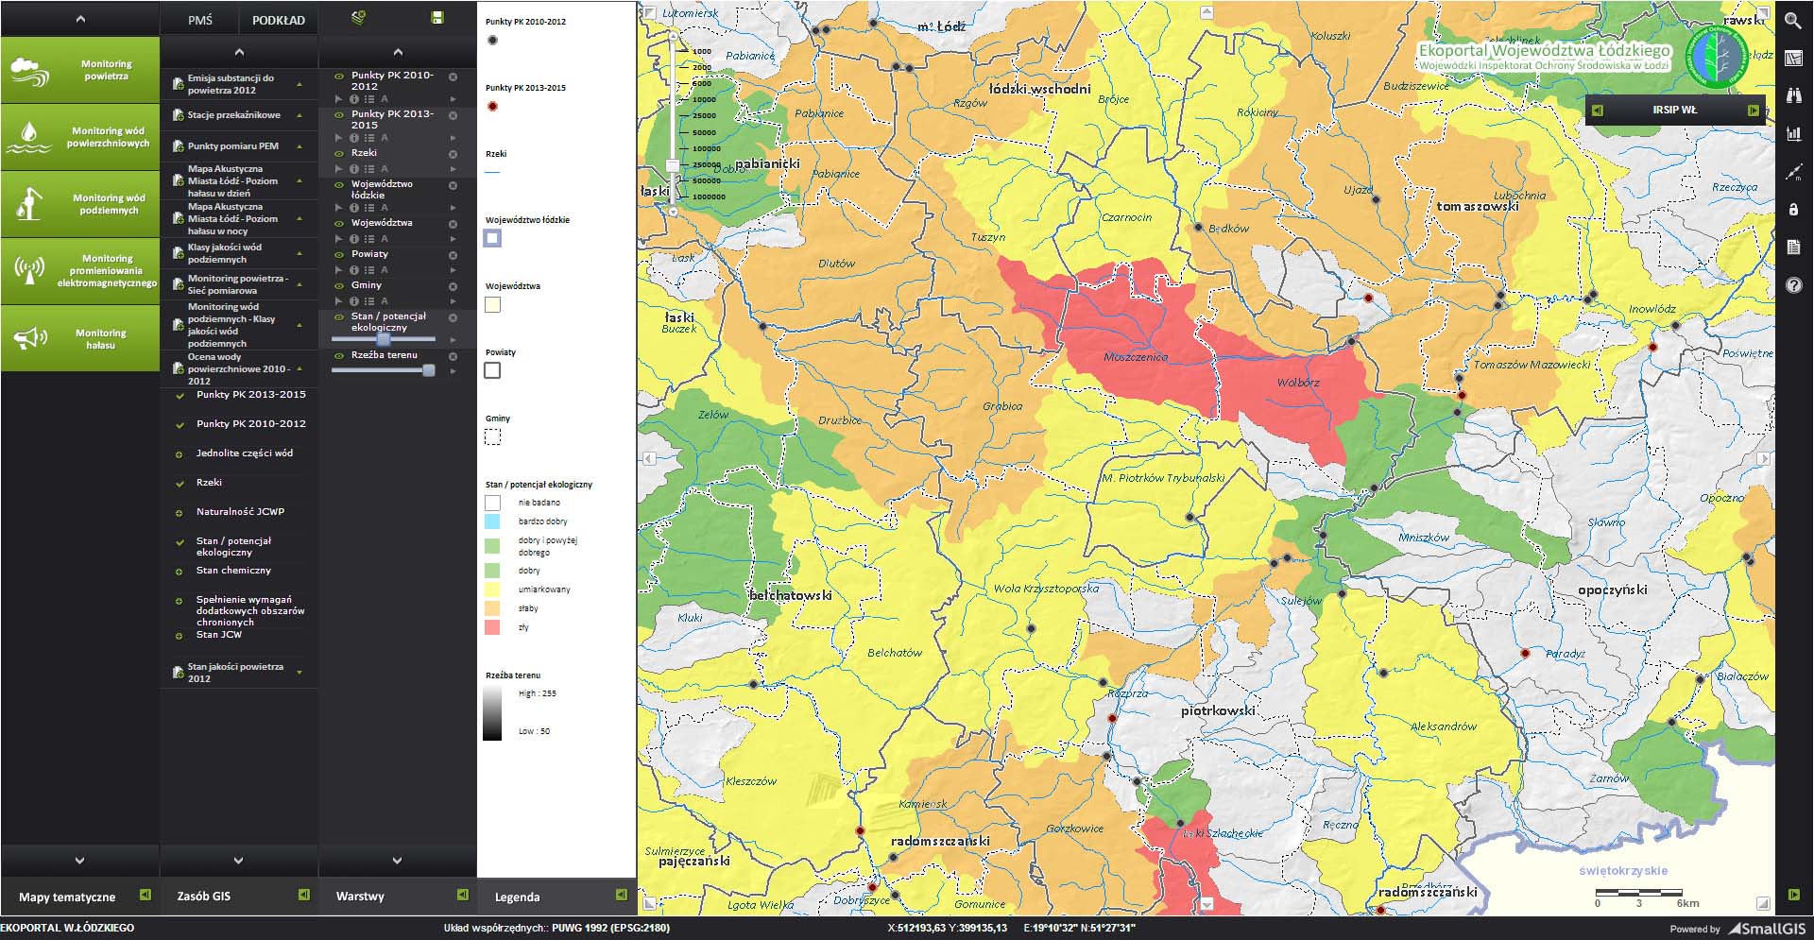The width and height of the screenshot is (1814, 940).
Task: Toggle visibility of Punkty PK 2010-2012 layer
Action: (x=339, y=76)
